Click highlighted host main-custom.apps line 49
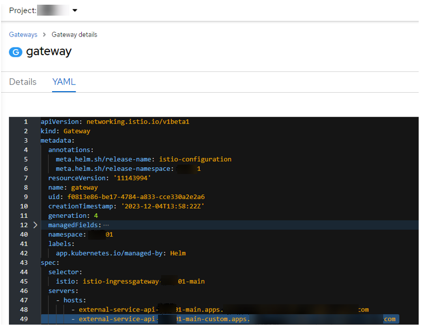Viewport: 427px width, 334px height. click(x=220, y=319)
